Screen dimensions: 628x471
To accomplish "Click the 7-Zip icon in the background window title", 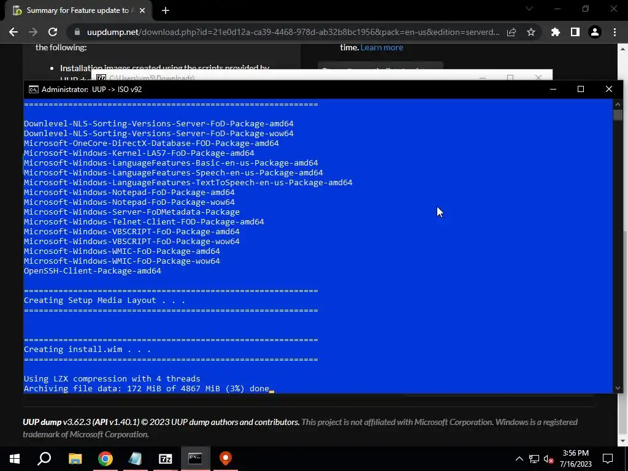I will point(101,77).
